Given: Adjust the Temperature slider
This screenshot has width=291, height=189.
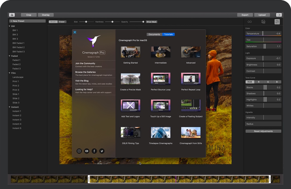Looking at the screenshot, I should (263, 34).
